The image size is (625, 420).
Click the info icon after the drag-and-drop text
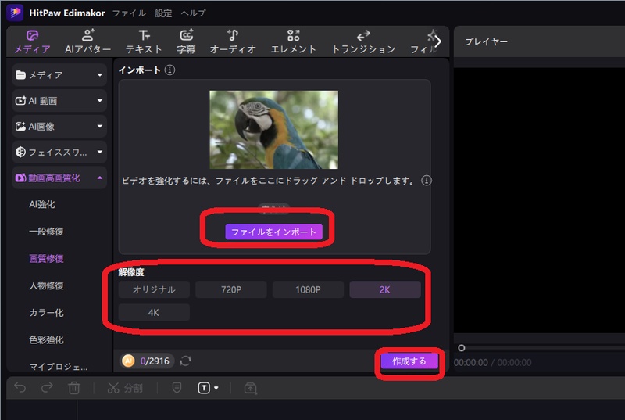[x=427, y=181]
